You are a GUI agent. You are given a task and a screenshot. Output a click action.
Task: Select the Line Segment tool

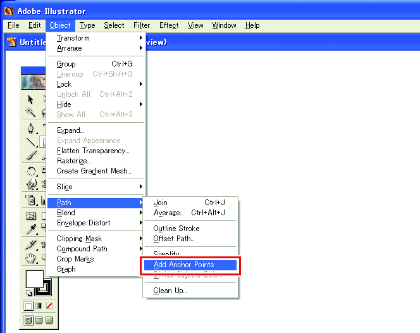tap(30, 141)
